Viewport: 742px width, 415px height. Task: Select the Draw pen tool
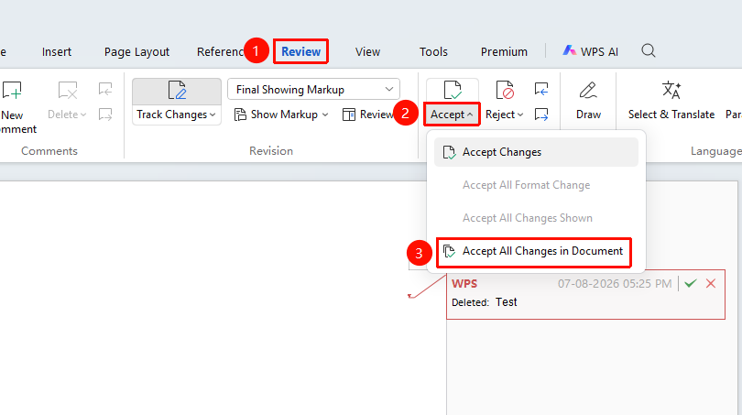point(588,101)
